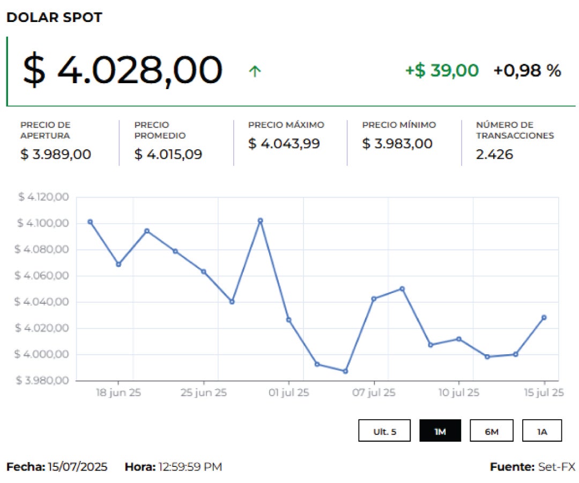Viewport: 579px width, 483px height.
Task: Select the lowest data point on the chart
Action: [345, 371]
